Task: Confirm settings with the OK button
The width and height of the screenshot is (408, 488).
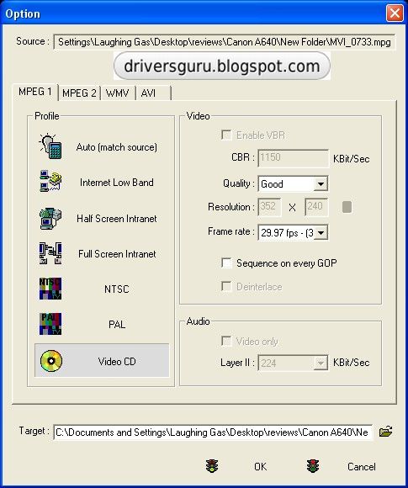Action: (x=260, y=466)
